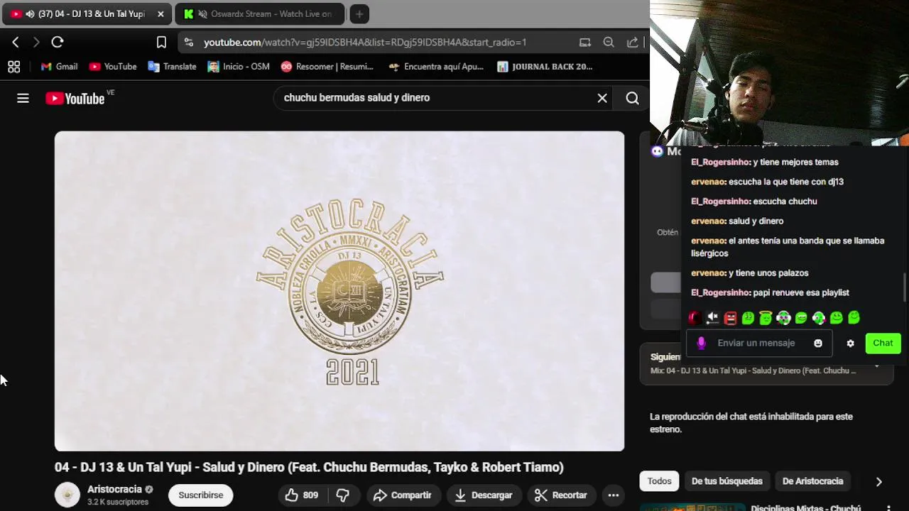The image size is (909, 511).
Task: Pick the red angry face emote
Action: pyautogui.click(x=730, y=318)
